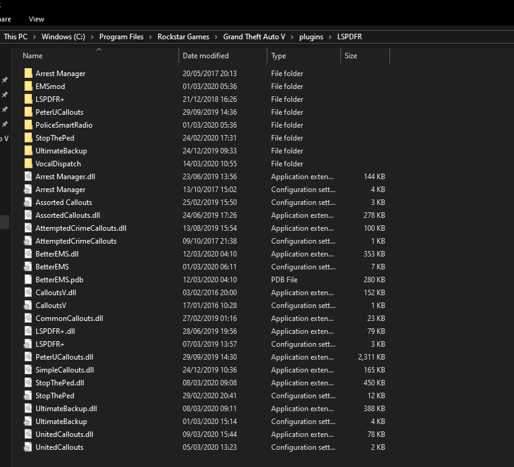
Task: Expand the chevron after Windows (C:)
Action: 92,37
